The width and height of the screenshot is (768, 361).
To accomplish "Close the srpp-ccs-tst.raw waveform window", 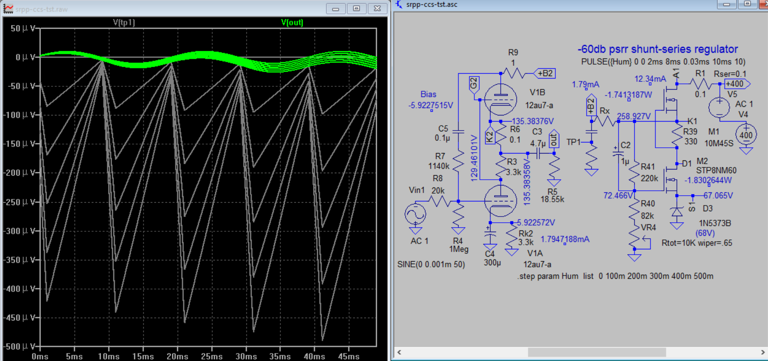I will coord(377,9).
